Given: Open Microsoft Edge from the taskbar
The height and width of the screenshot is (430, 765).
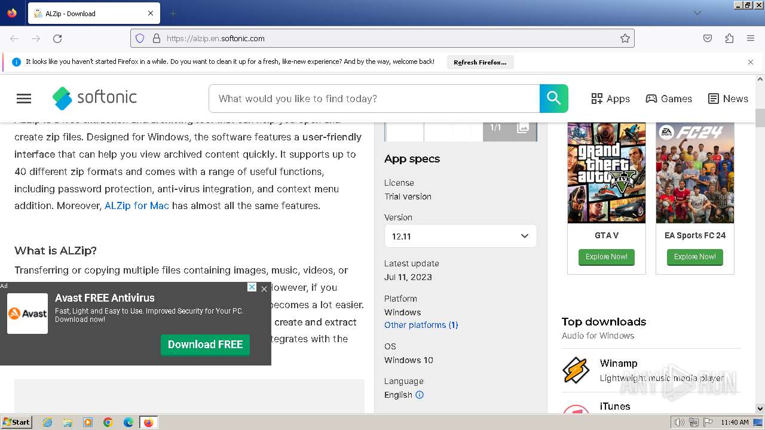Looking at the screenshot, I should tap(128, 422).
